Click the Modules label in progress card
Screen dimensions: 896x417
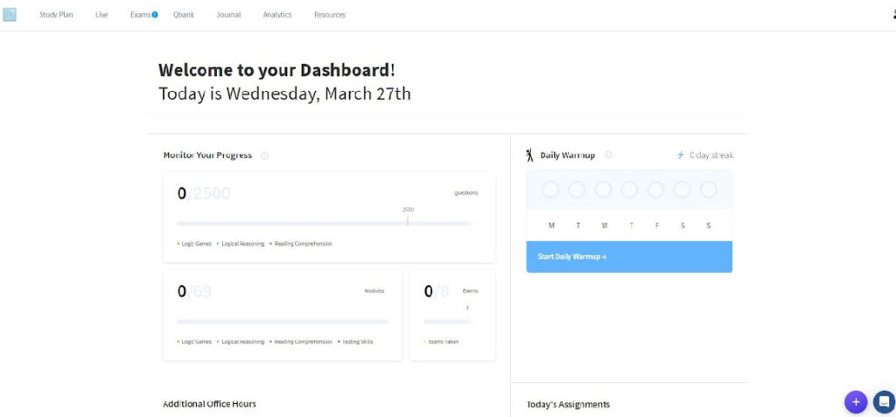point(374,291)
